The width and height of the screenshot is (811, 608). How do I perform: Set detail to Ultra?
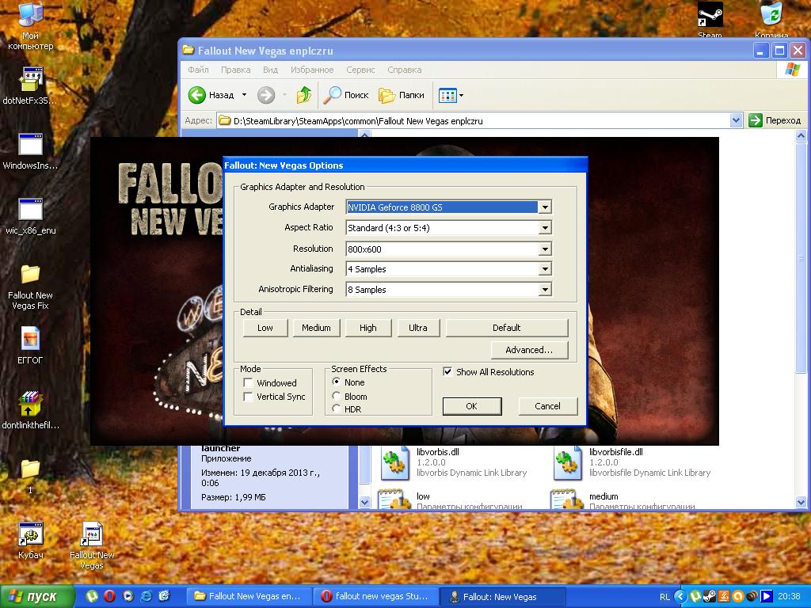[418, 328]
